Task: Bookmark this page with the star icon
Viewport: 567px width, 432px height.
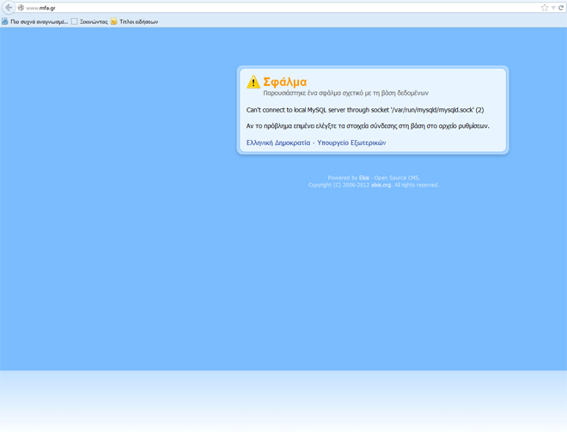Action: tap(544, 8)
